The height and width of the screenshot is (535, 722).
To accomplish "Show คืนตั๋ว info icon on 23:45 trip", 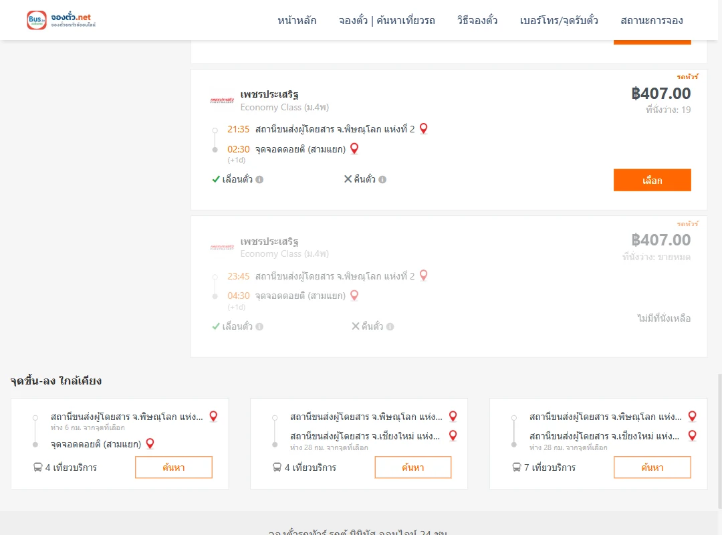I will tap(390, 327).
